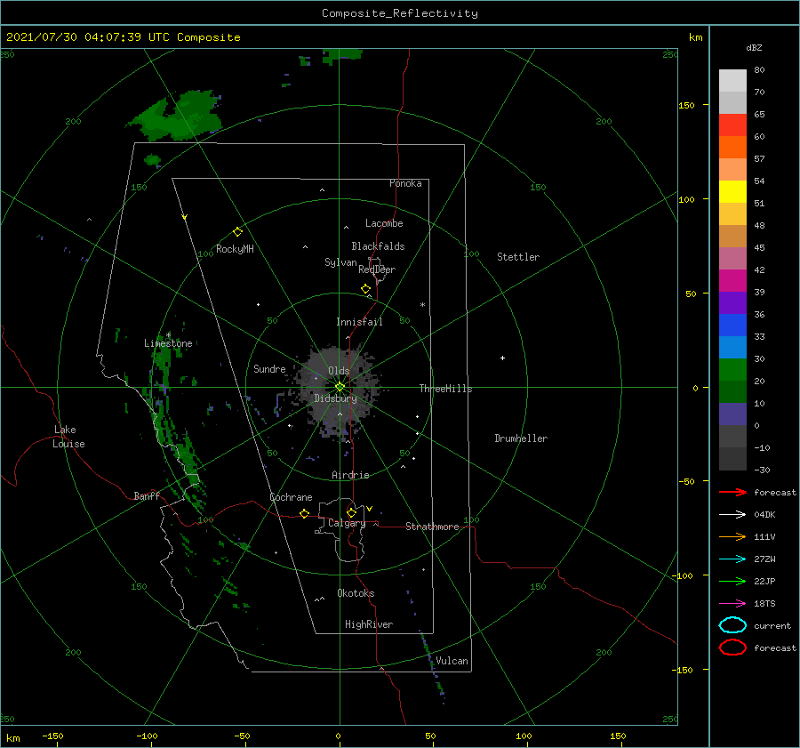This screenshot has height=748, width=800.
Task: Click the Limestone label
Action: (168, 343)
